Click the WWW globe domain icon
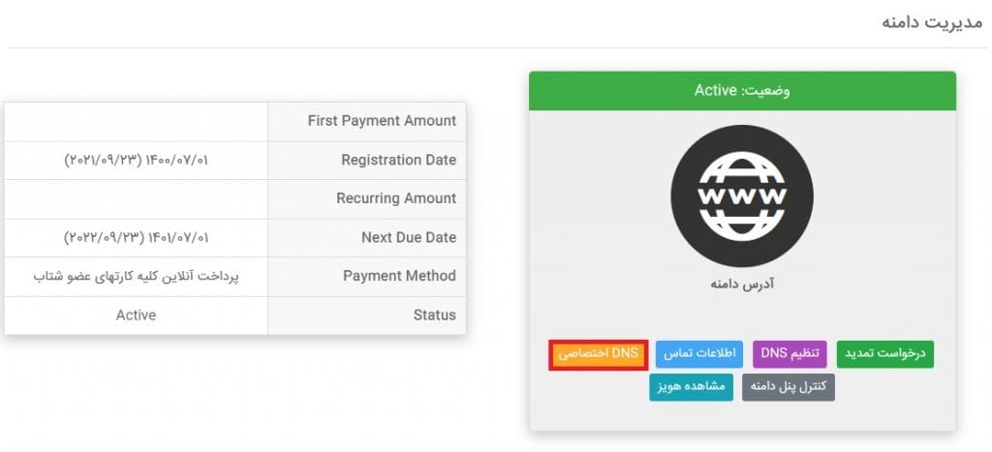 pyautogui.click(x=742, y=196)
